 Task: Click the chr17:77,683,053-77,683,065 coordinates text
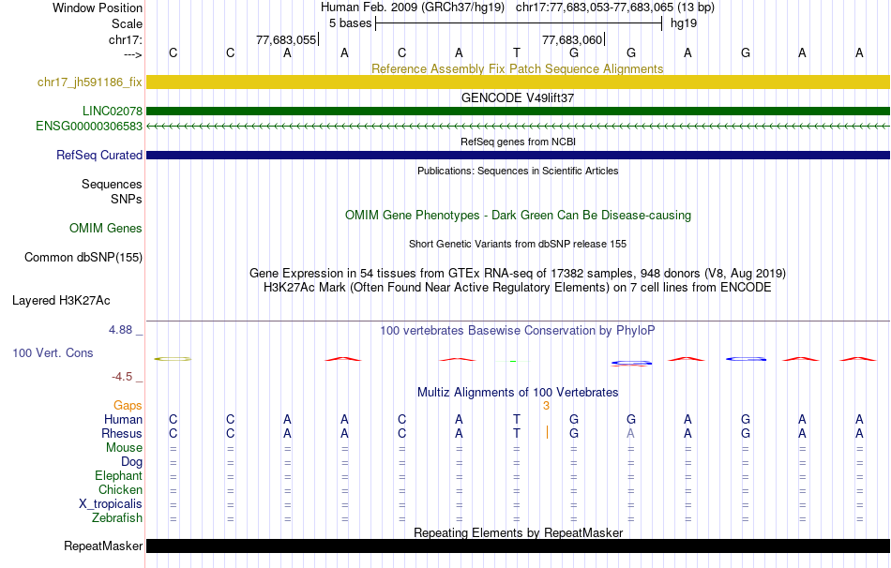595,7
